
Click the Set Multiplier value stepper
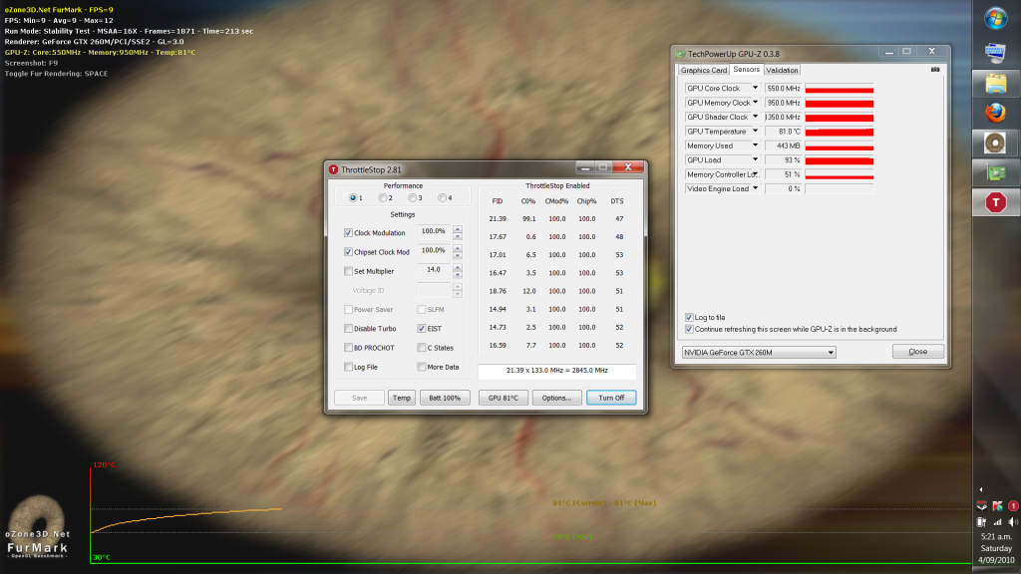click(457, 271)
